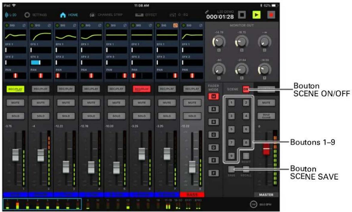Click the scene RECALL button
Image resolution: width=352 pixels, height=212 pixels.
(246, 169)
